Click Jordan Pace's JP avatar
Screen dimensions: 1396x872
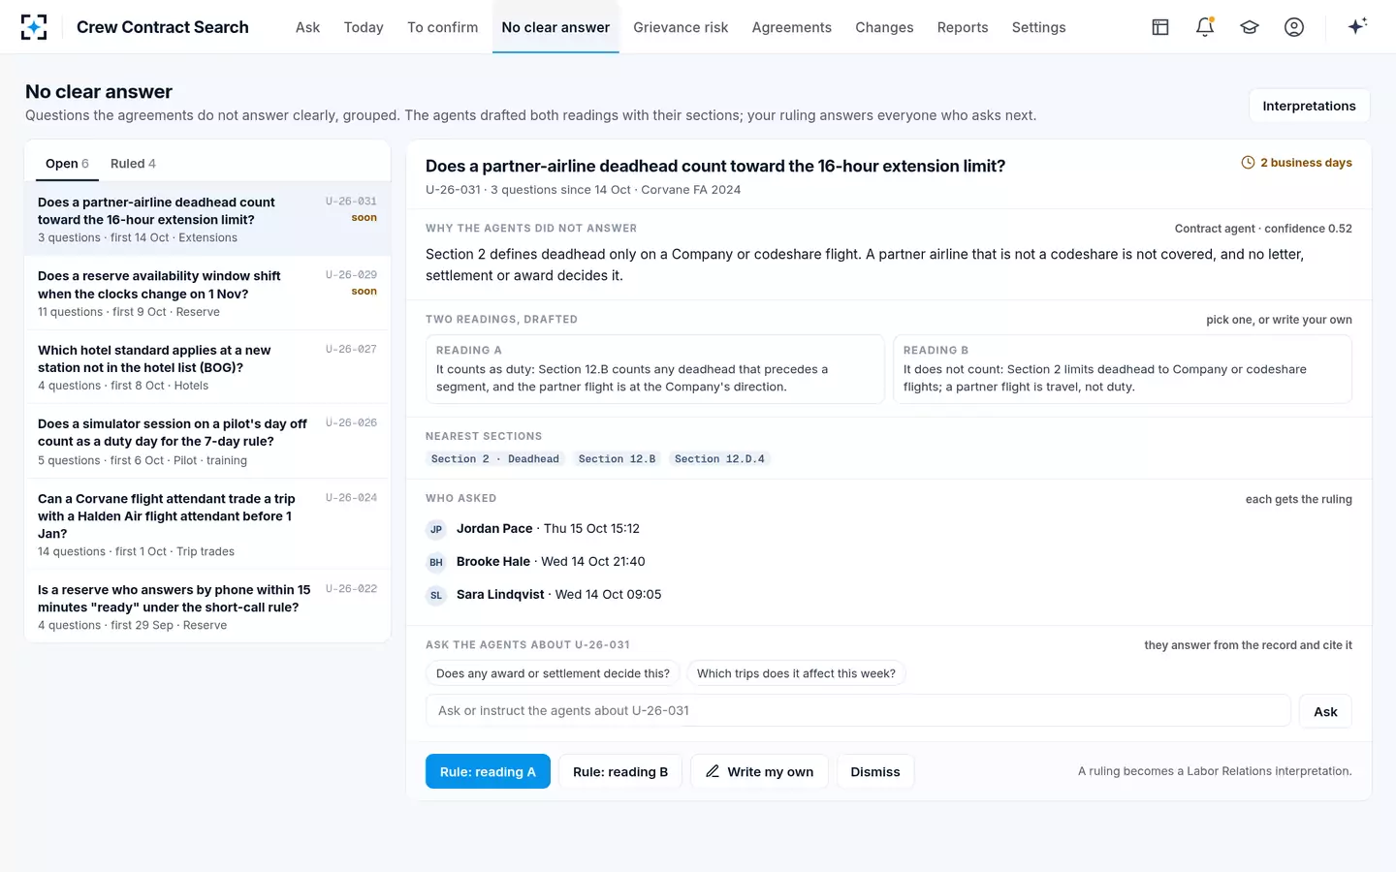pyautogui.click(x=436, y=529)
